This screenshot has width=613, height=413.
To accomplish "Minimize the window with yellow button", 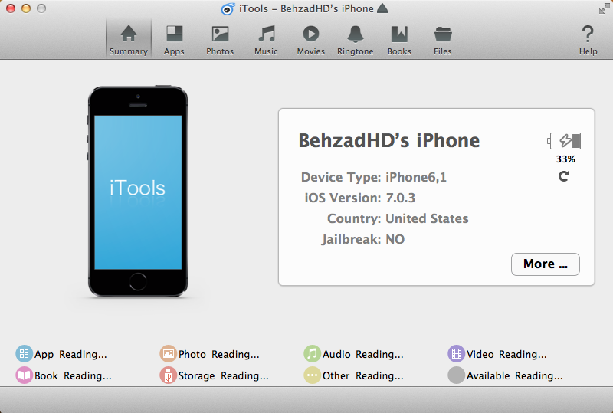I will tap(26, 8).
